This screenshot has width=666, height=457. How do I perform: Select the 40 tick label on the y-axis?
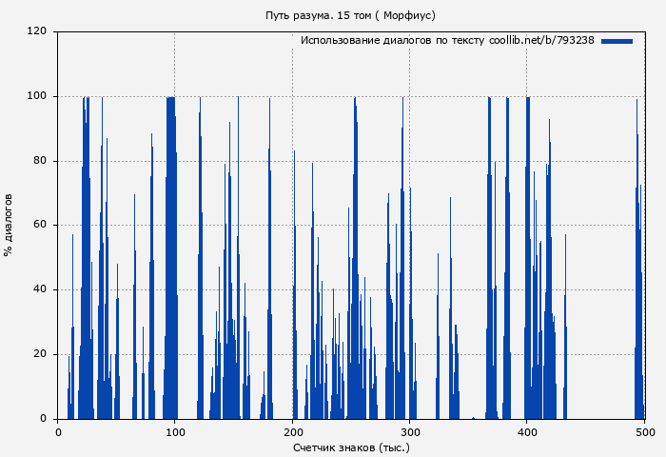40,289
